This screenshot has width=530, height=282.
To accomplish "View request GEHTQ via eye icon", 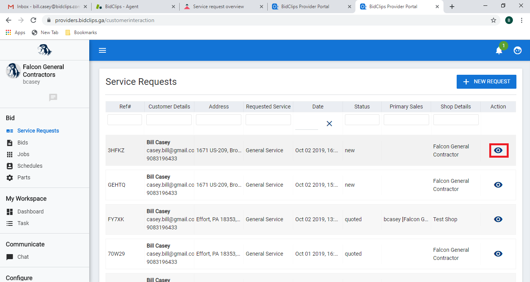I will 498,185.
